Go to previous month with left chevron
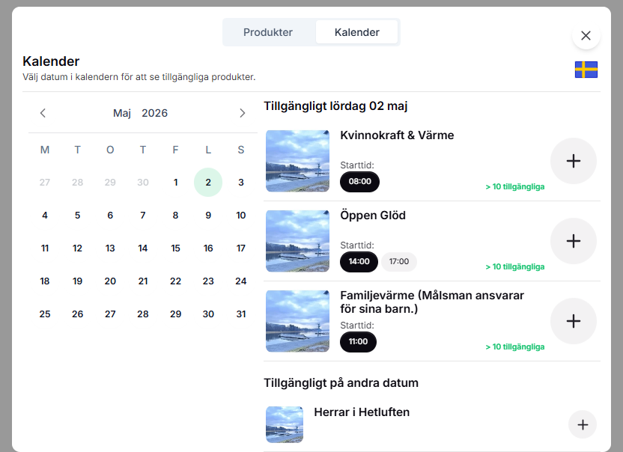 (x=43, y=113)
